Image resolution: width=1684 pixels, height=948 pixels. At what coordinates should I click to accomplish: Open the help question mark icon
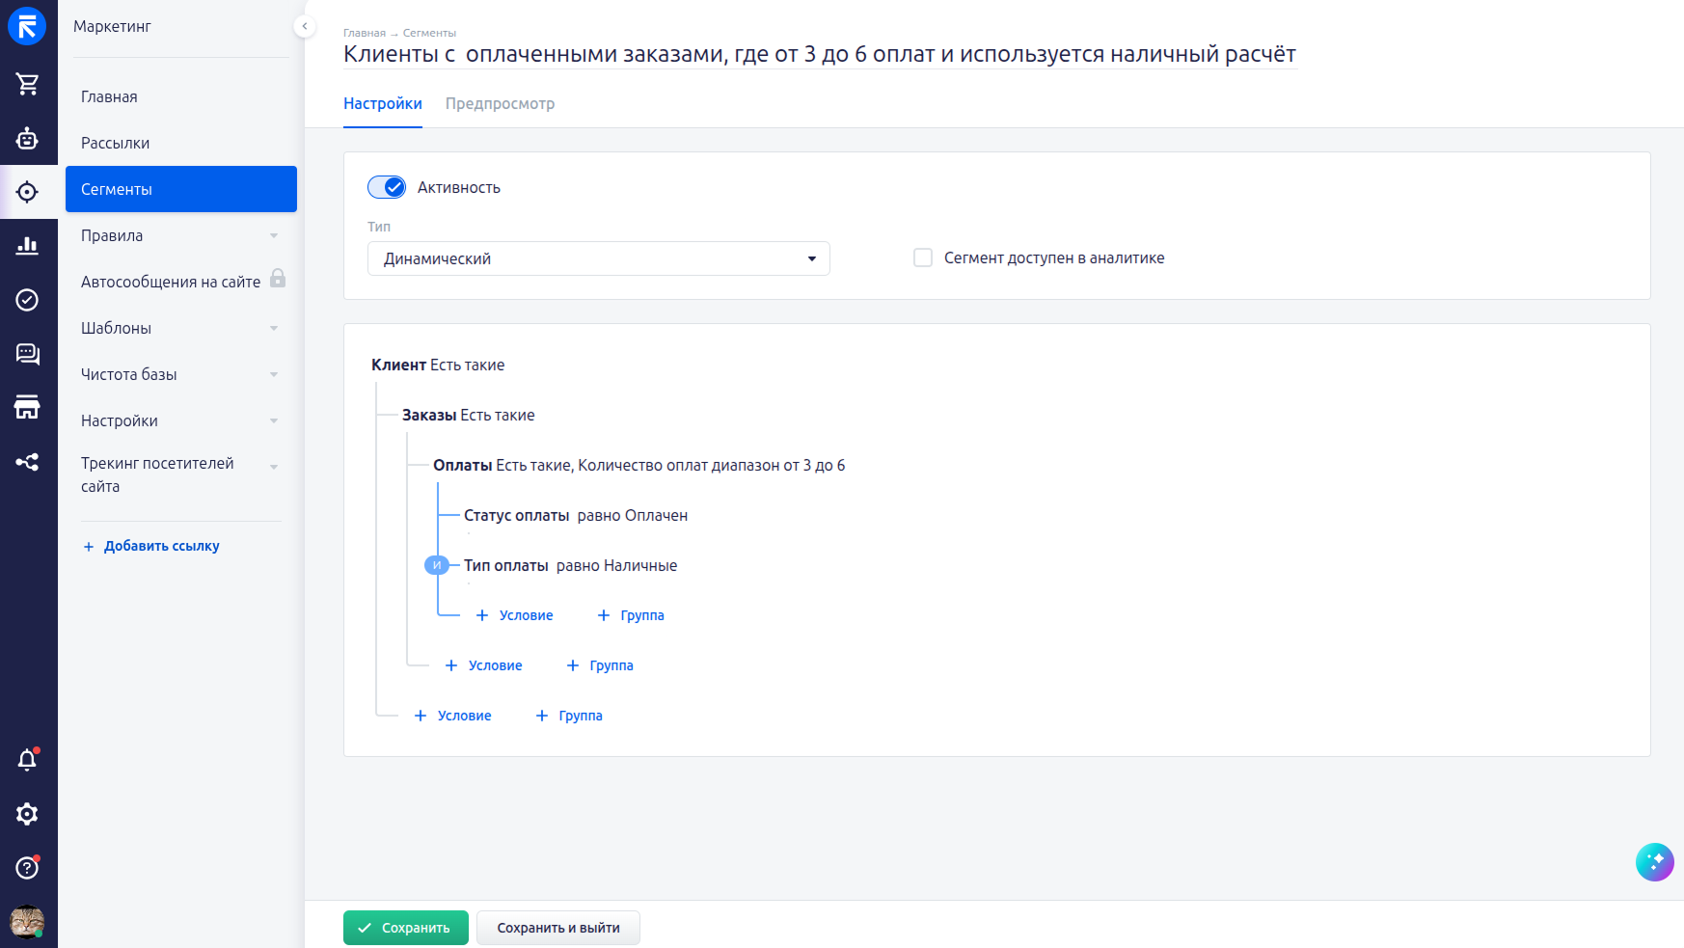(x=27, y=868)
